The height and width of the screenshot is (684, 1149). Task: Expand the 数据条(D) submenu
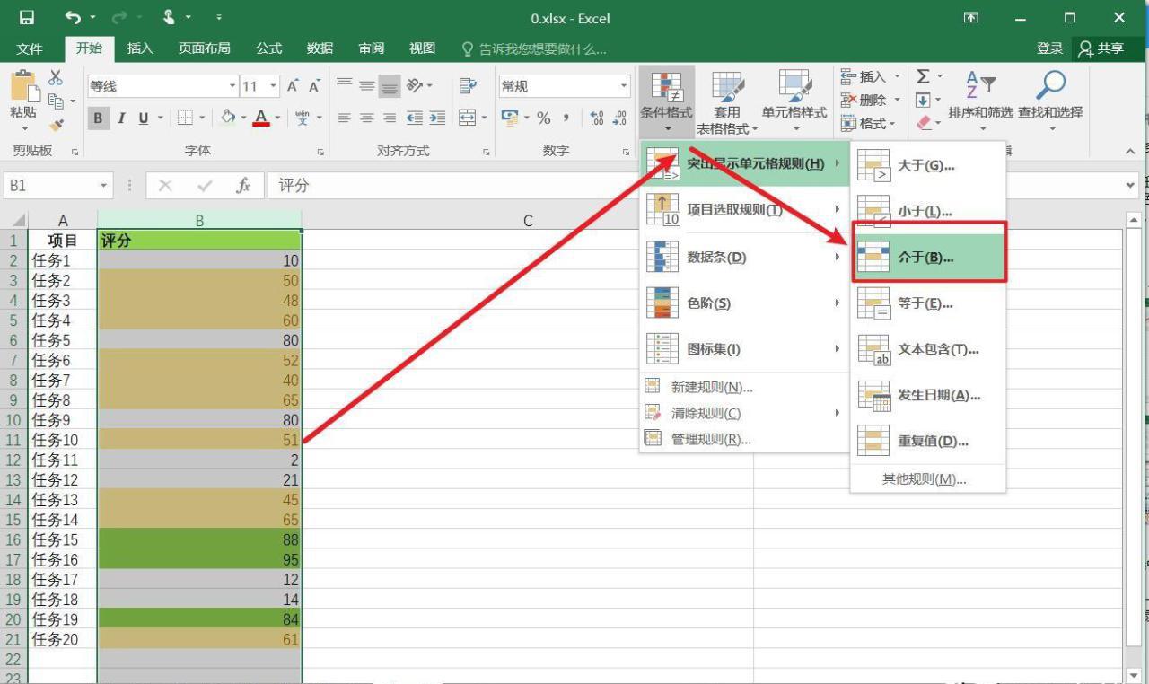point(744,258)
